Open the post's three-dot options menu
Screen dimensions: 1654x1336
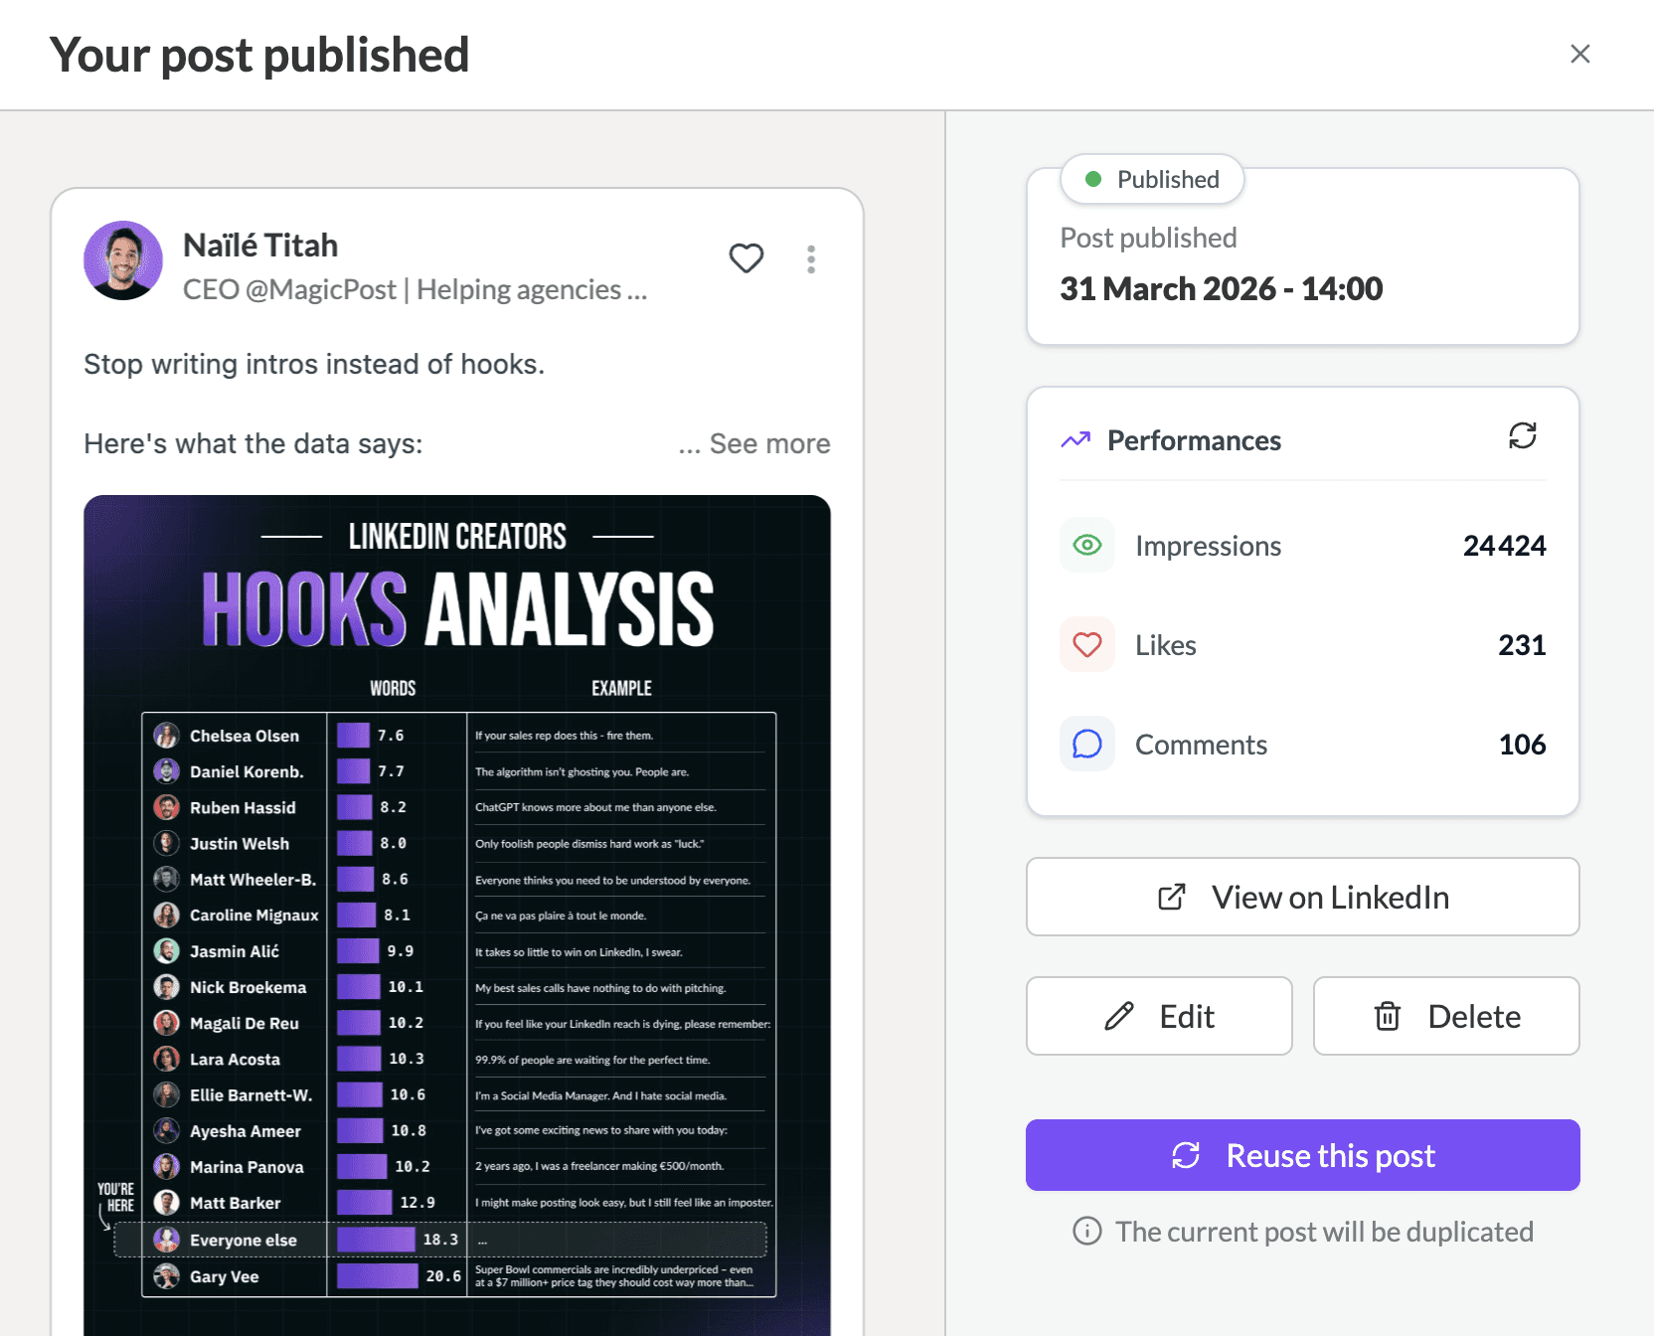[x=811, y=259]
